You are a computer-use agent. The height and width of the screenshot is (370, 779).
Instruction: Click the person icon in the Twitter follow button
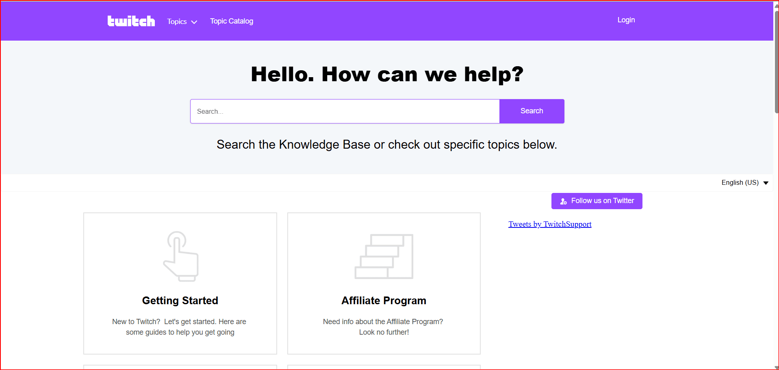563,201
